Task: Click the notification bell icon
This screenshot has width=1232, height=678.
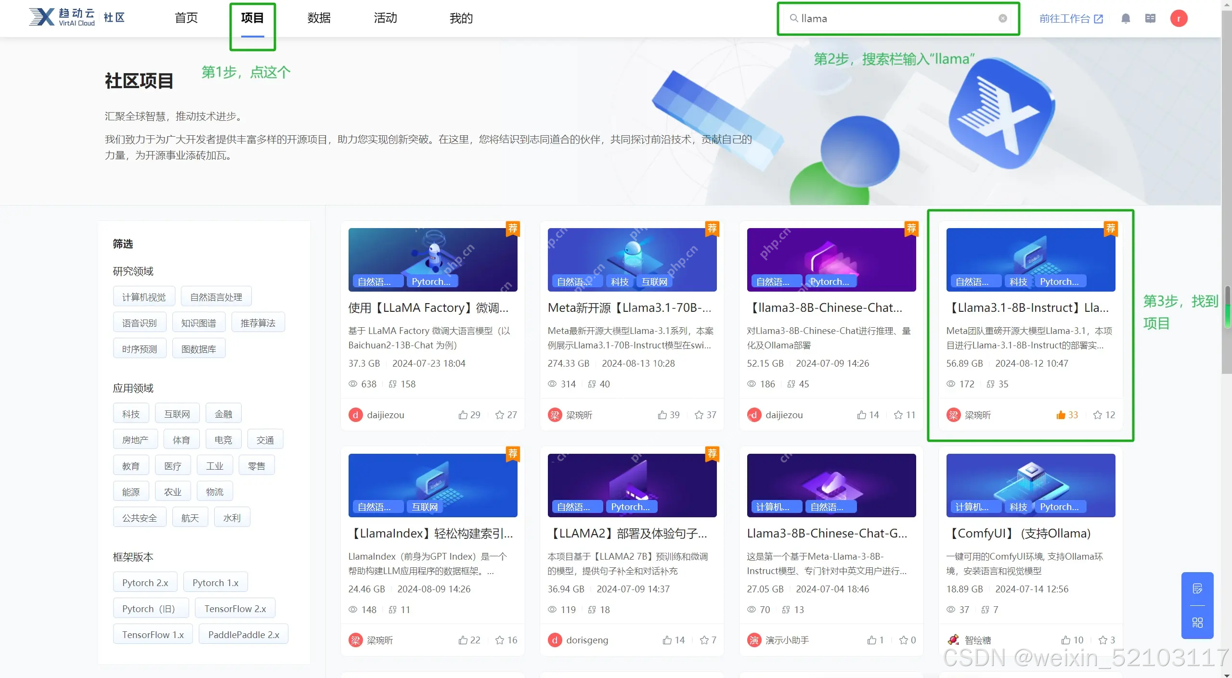Action: (x=1126, y=18)
